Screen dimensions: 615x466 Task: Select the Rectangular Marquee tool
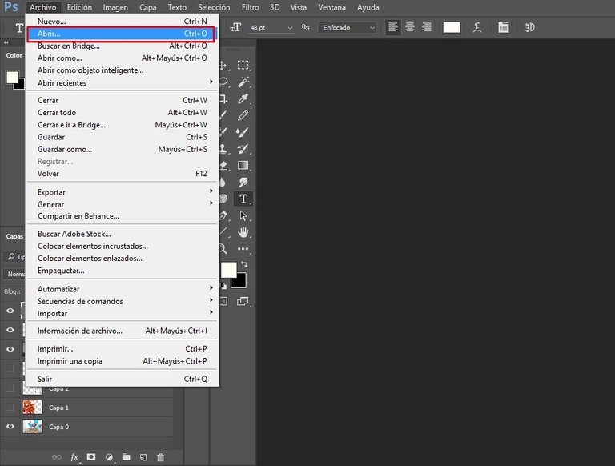[243, 65]
